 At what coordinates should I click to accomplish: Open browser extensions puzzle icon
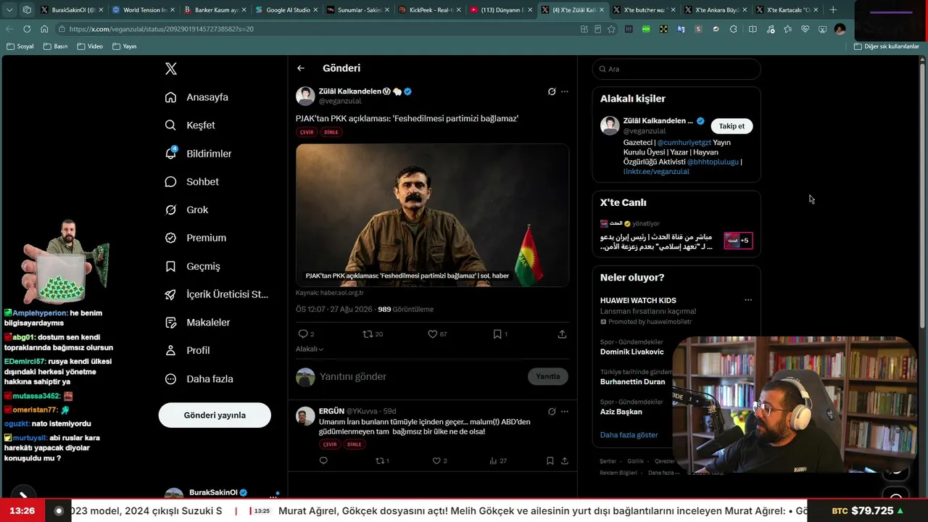coord(733,29)
